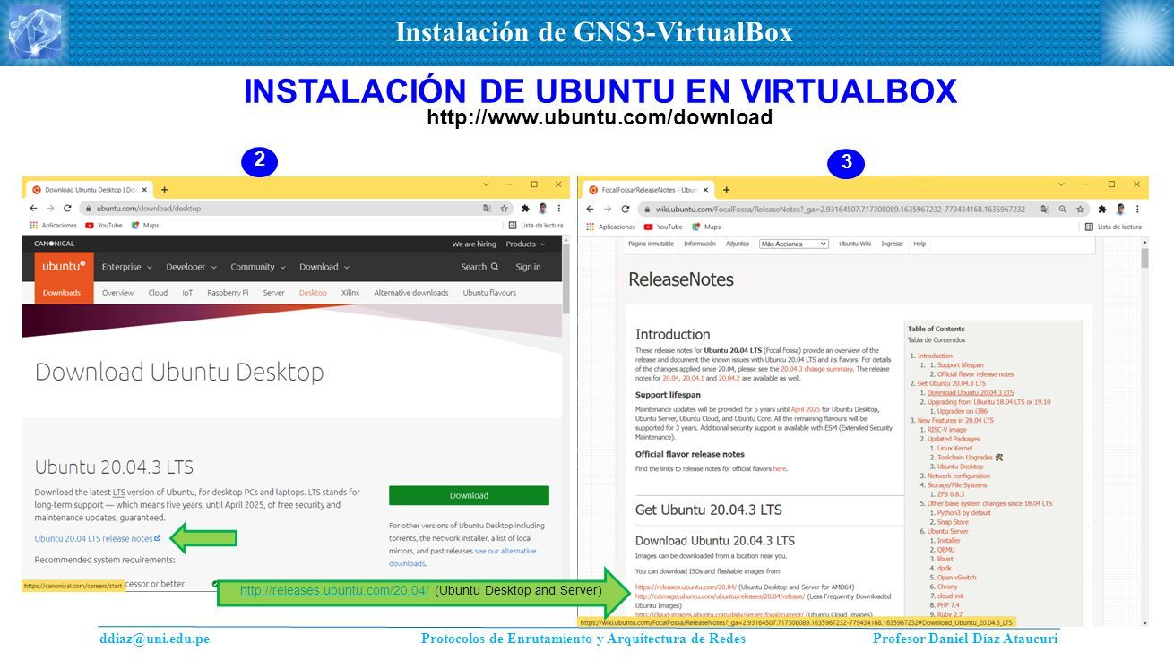This screenshot has height=660, width=1174.
Task: Click the orange ubuntu logo
Action: tap(64, 267)
